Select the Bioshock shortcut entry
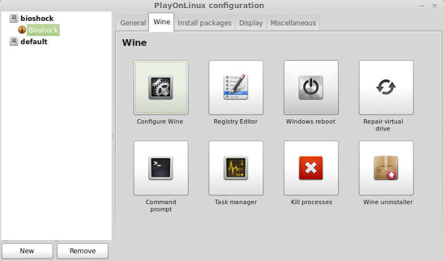This screenshot has width=444, height=261. (43, 30)
